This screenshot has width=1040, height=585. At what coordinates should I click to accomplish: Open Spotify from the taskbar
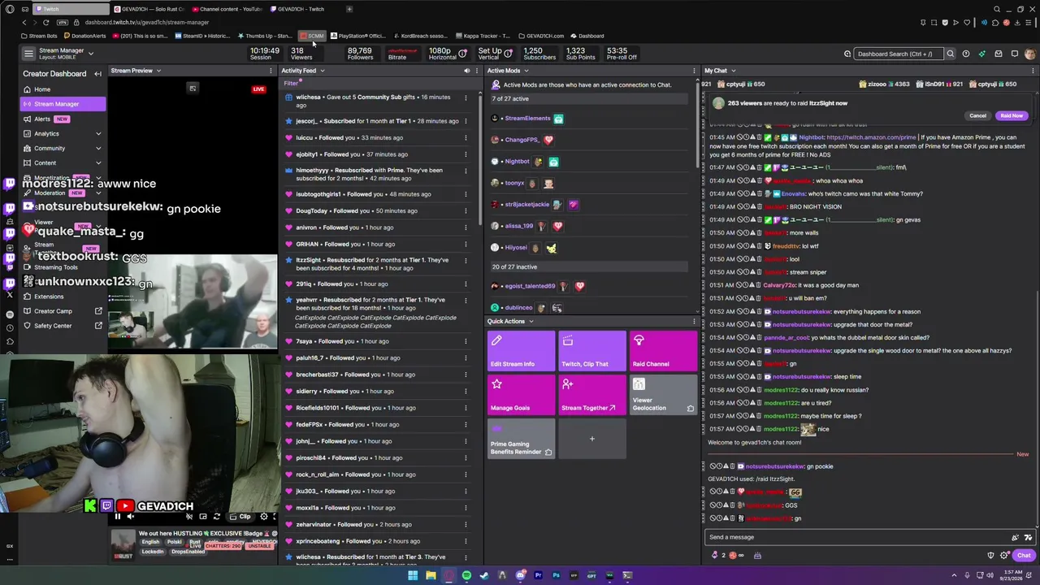click(x=466, y=575)
